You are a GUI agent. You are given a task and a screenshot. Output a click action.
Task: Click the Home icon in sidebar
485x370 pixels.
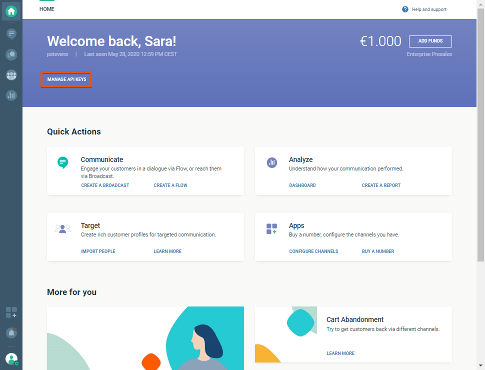coord(11,11)
